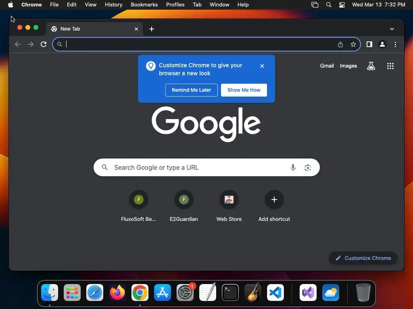413x309 pixels.
Task: Open the Trash in the Dock
Action: (x=363, y=293)
